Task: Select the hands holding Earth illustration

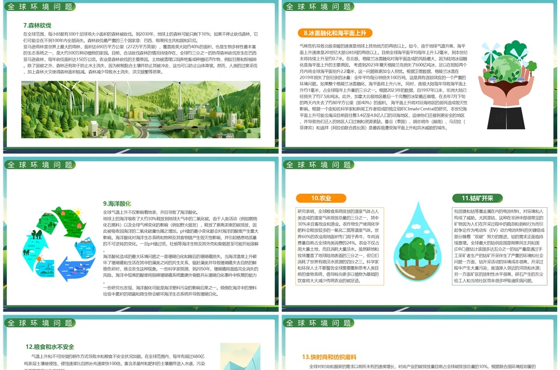Action: click(507, 85)
